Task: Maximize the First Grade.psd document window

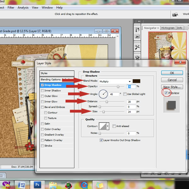Action: tap(106, 31)
